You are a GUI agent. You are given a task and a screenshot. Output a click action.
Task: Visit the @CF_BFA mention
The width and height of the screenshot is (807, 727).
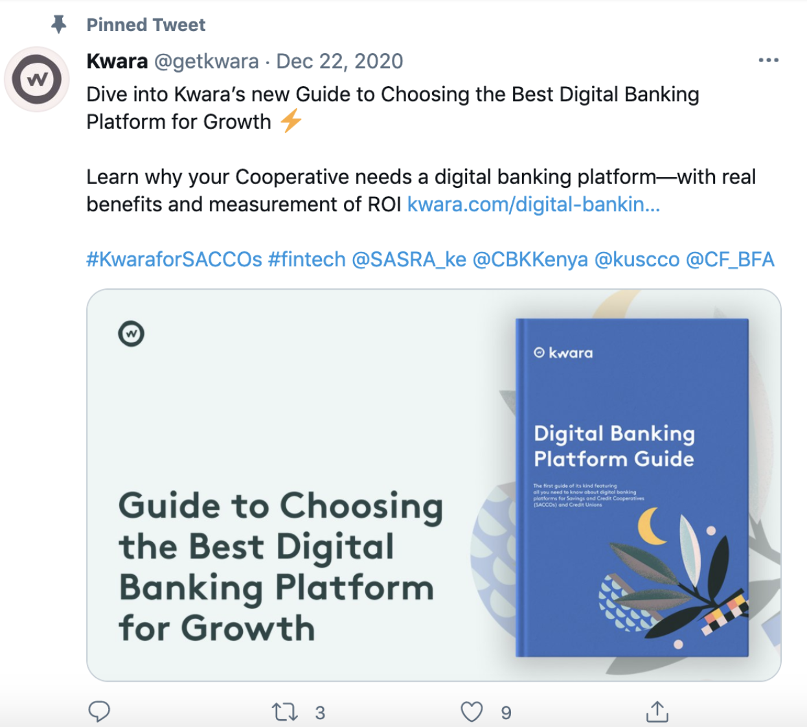tap(730, 259)
